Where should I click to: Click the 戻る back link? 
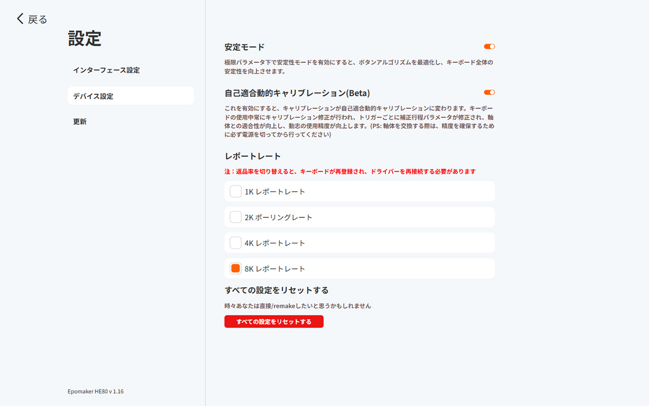[x=37, y=19]
